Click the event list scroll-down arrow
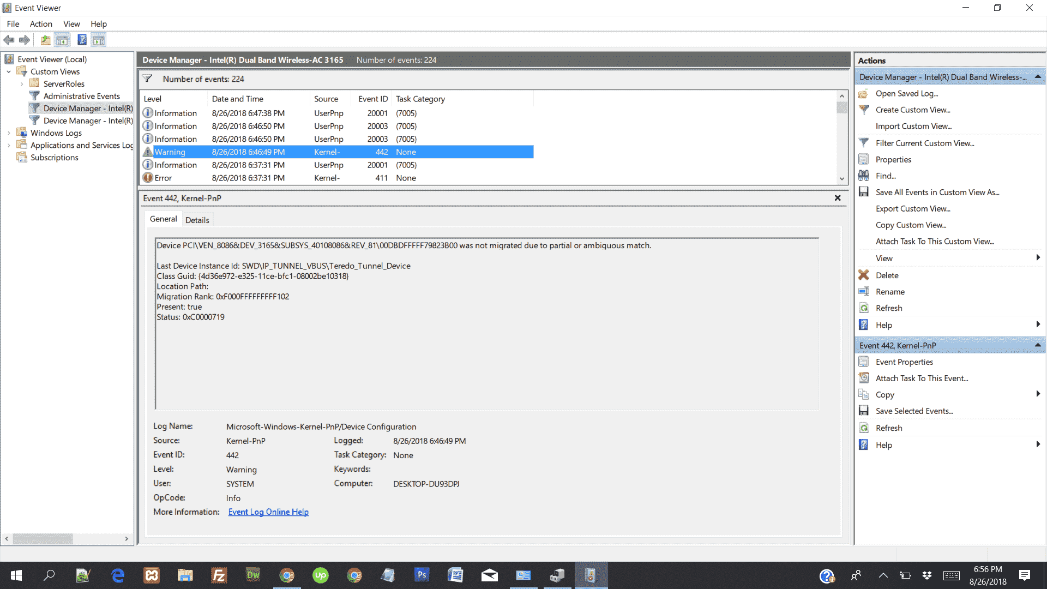This screenshot has width=1047, height=589. (x=842, y=179)
